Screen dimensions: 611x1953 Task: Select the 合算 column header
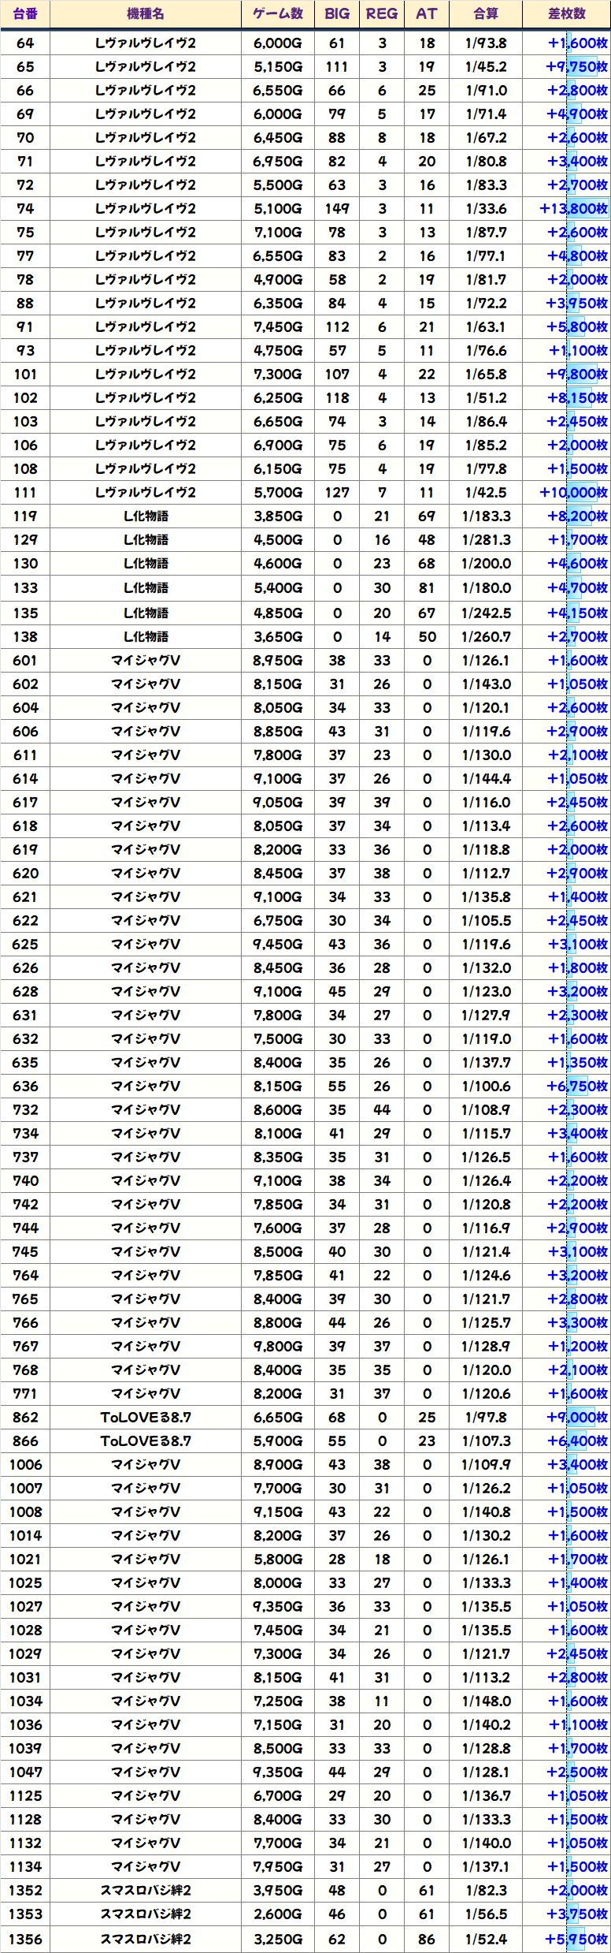click(486, 14)
